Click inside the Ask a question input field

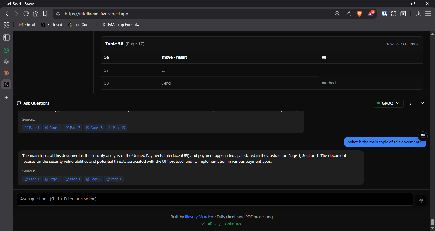tap(213, 199)
